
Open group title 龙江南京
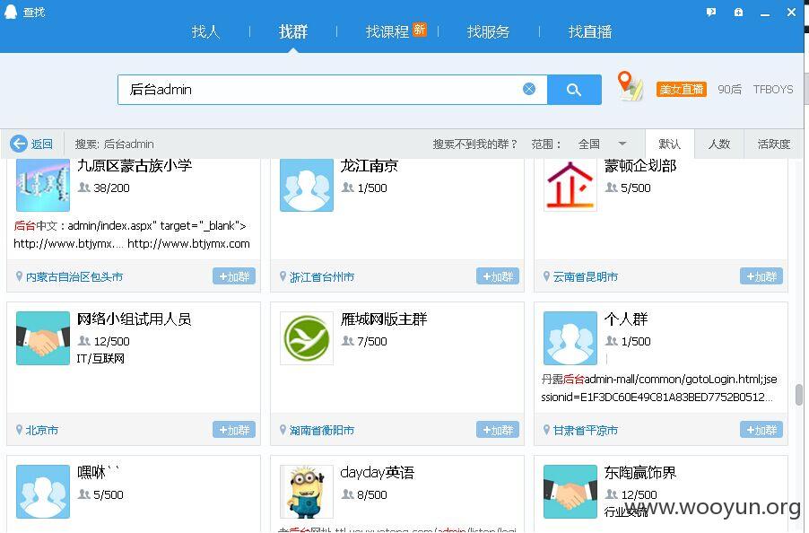click(x=369, y=166)
